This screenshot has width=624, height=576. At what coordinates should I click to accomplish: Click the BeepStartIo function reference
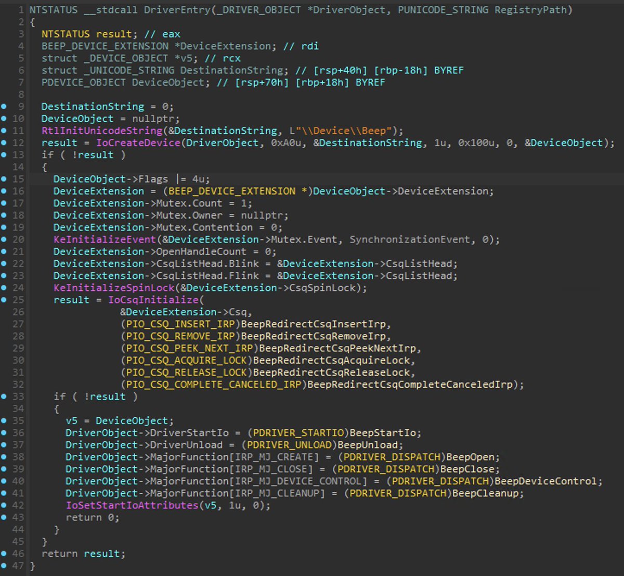click(383, 433)
